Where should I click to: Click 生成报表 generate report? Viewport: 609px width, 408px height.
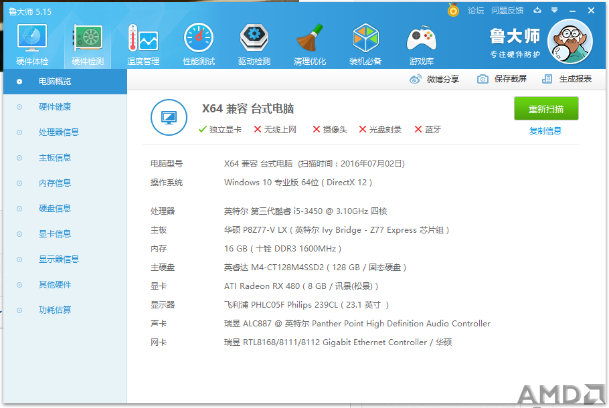tap(567, 79)
